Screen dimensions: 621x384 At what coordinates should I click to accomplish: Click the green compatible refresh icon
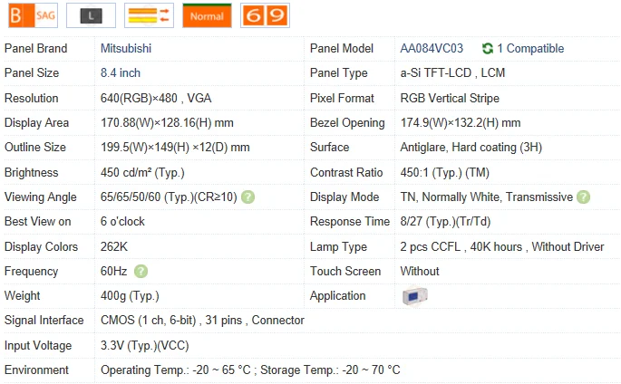coord(488,49)
